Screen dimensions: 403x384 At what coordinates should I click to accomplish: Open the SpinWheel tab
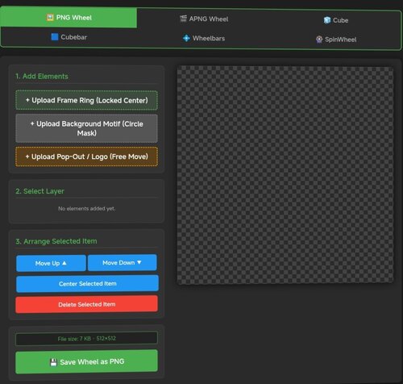point(336,40)
